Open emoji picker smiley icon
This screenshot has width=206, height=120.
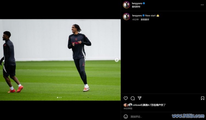pyautogui.click(x=126, y=116)
